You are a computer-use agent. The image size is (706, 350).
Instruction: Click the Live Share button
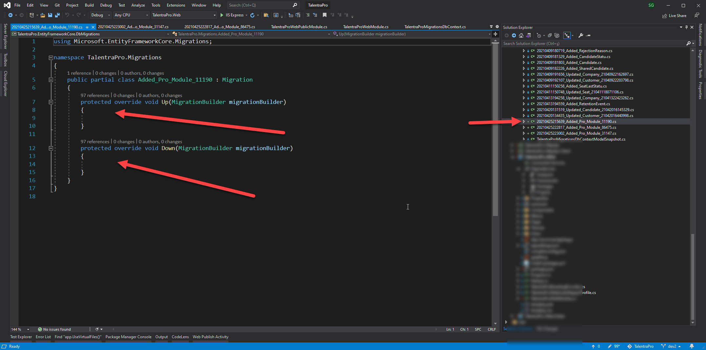point(674,15)
